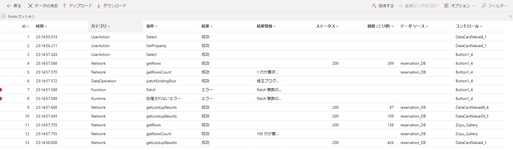
Task: Click the Studio session info icon
Action: tap(3, 16)
